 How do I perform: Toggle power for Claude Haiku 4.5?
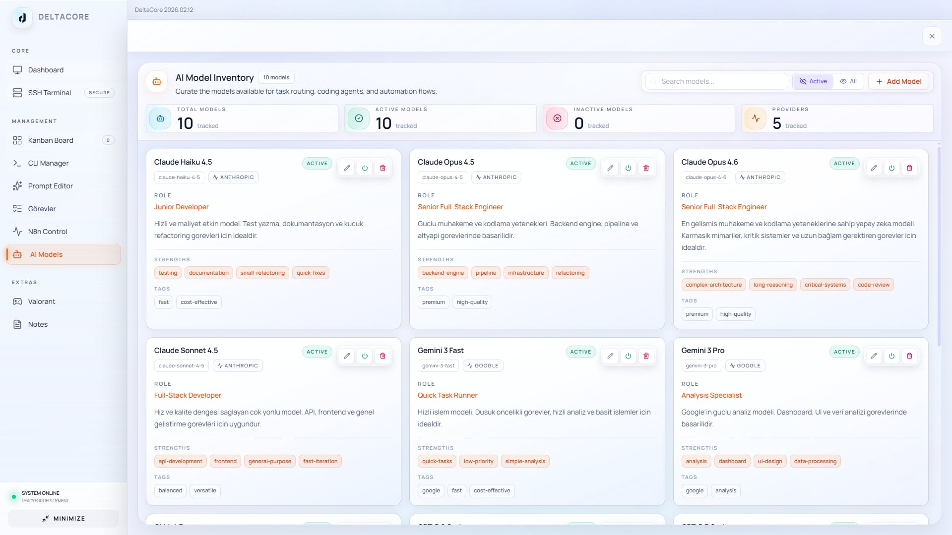point(365,168)
